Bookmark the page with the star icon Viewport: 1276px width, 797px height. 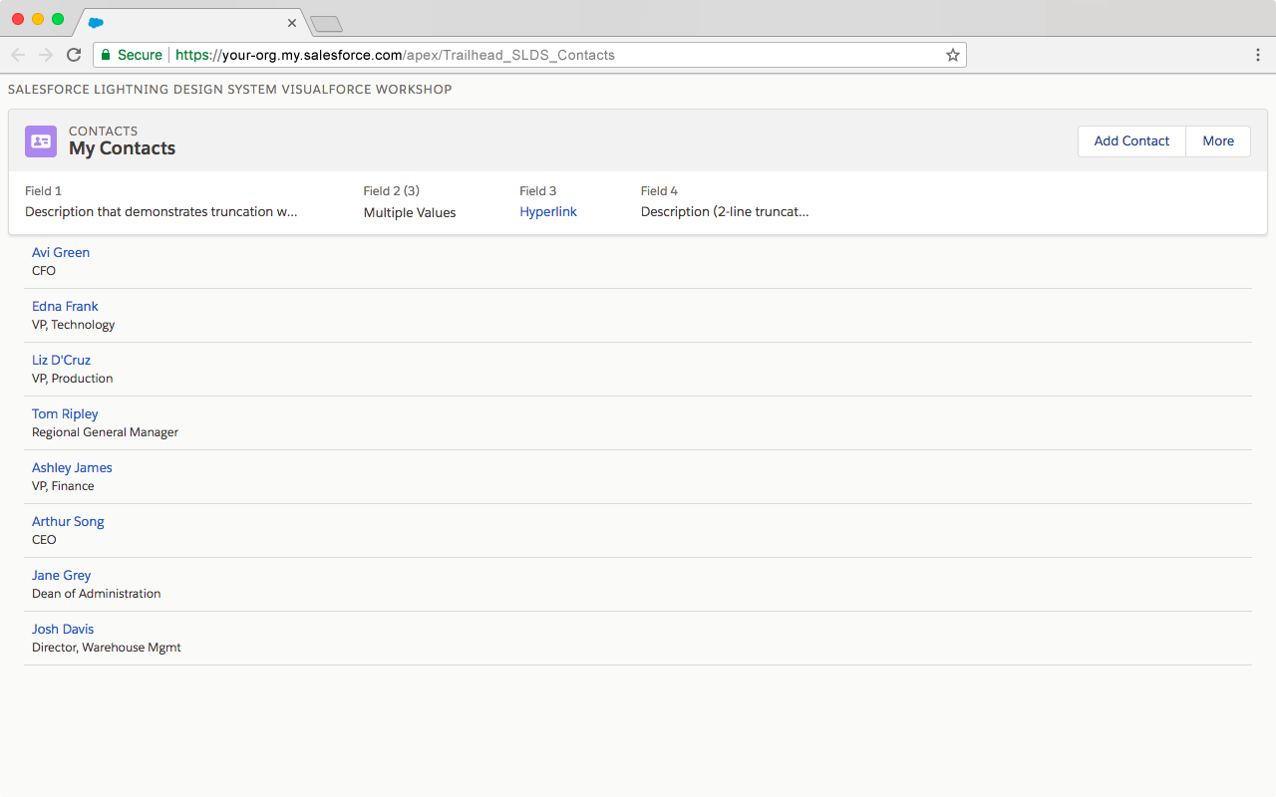click(953, 55)
